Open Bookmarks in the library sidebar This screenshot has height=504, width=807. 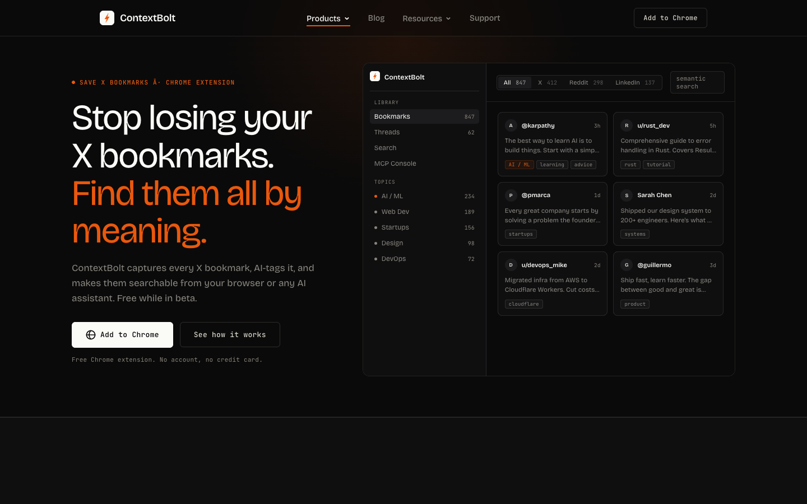(x=424, y=116)
